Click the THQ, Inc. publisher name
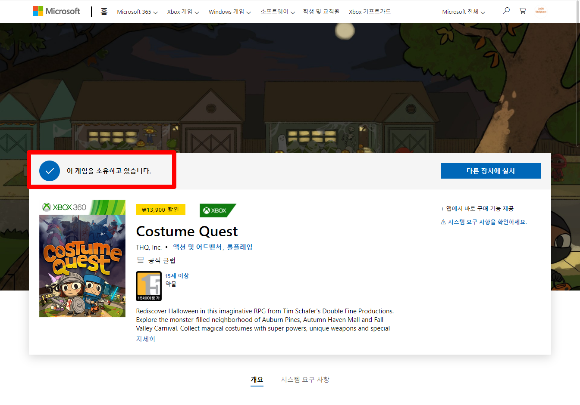The width and height of the screenshot is (580, 405). [x=149, y=247]
